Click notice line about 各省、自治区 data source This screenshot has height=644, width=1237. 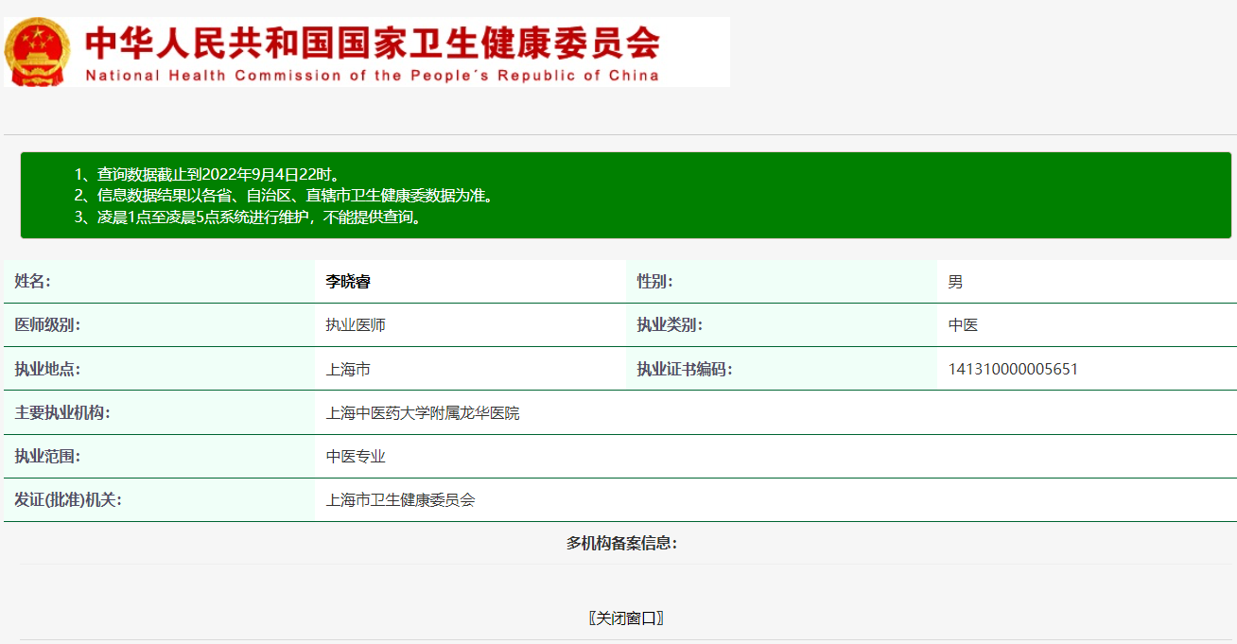tap(284, 196)
